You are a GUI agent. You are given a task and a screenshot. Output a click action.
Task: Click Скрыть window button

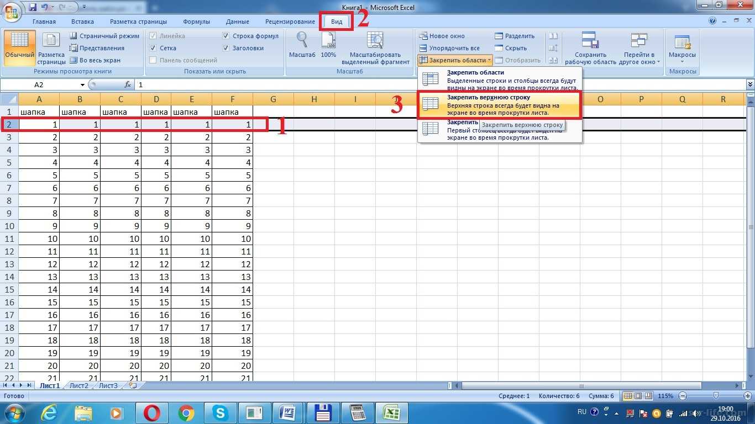tap(511, 48)
